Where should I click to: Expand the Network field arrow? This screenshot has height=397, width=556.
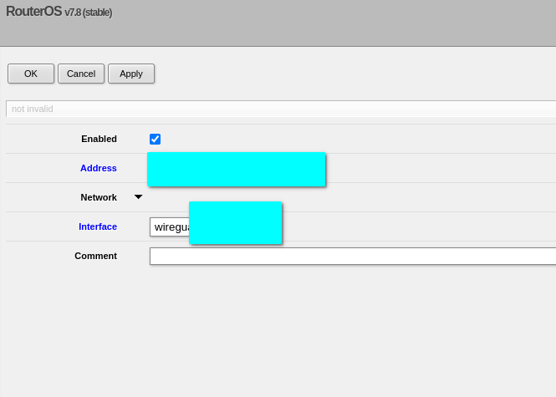click(139, 197)
